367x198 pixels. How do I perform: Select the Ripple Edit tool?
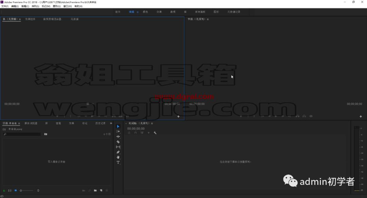[x=118, y=137]
